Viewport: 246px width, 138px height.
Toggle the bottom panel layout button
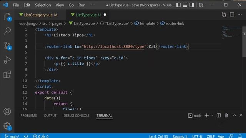(185, 5)
